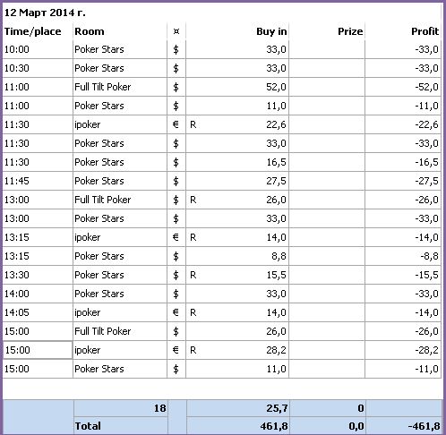Select the average buy-in 25,7 cell
446x435 pixels.
click(x=238, y=408)
